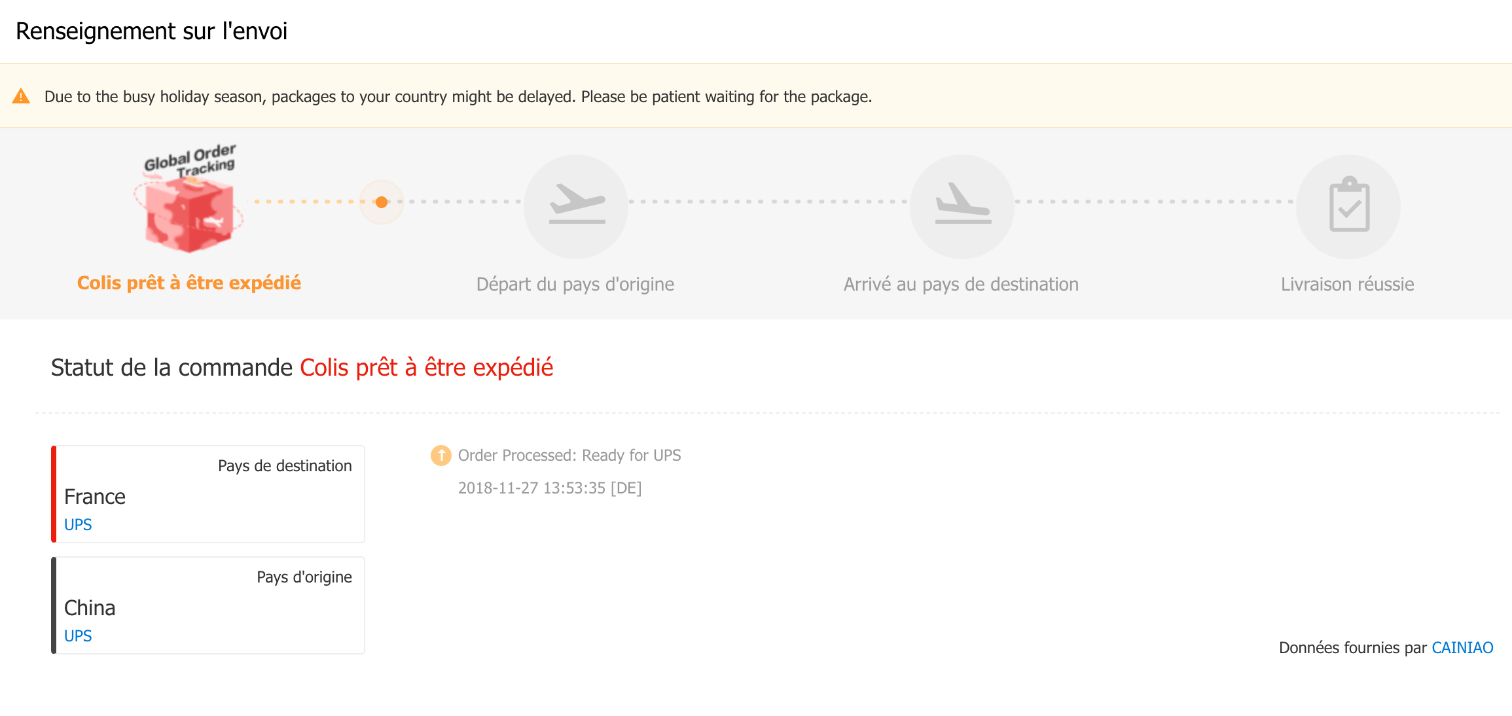Click the 'Order Processed: Ready for UPS' entry
1512x716 pixels.
coord(569,456)
